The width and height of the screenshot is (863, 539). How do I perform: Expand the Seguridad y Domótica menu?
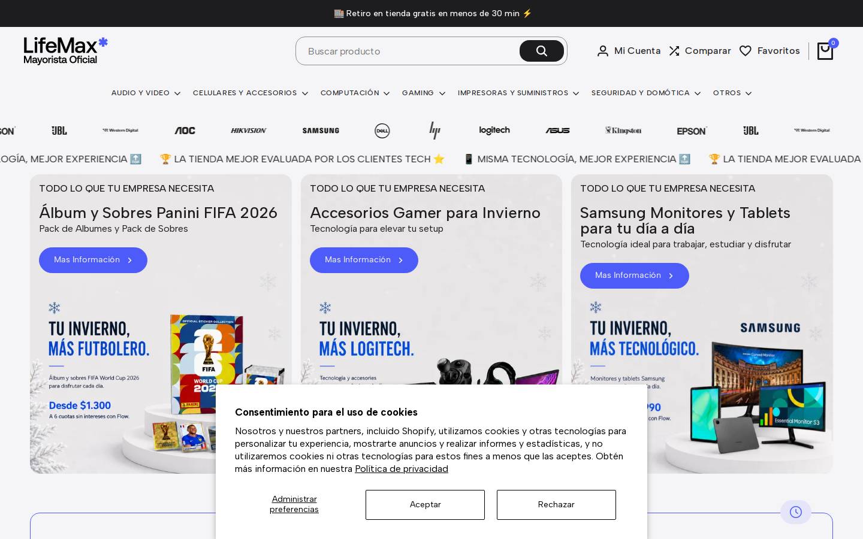click(646, 93)
